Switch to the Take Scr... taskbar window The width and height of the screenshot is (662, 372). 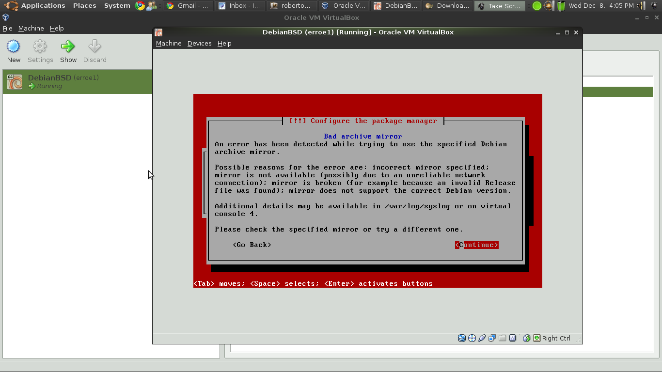[499, 6]
